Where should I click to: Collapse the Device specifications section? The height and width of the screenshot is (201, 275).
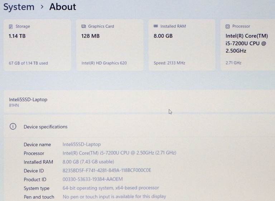click(139, 127)
